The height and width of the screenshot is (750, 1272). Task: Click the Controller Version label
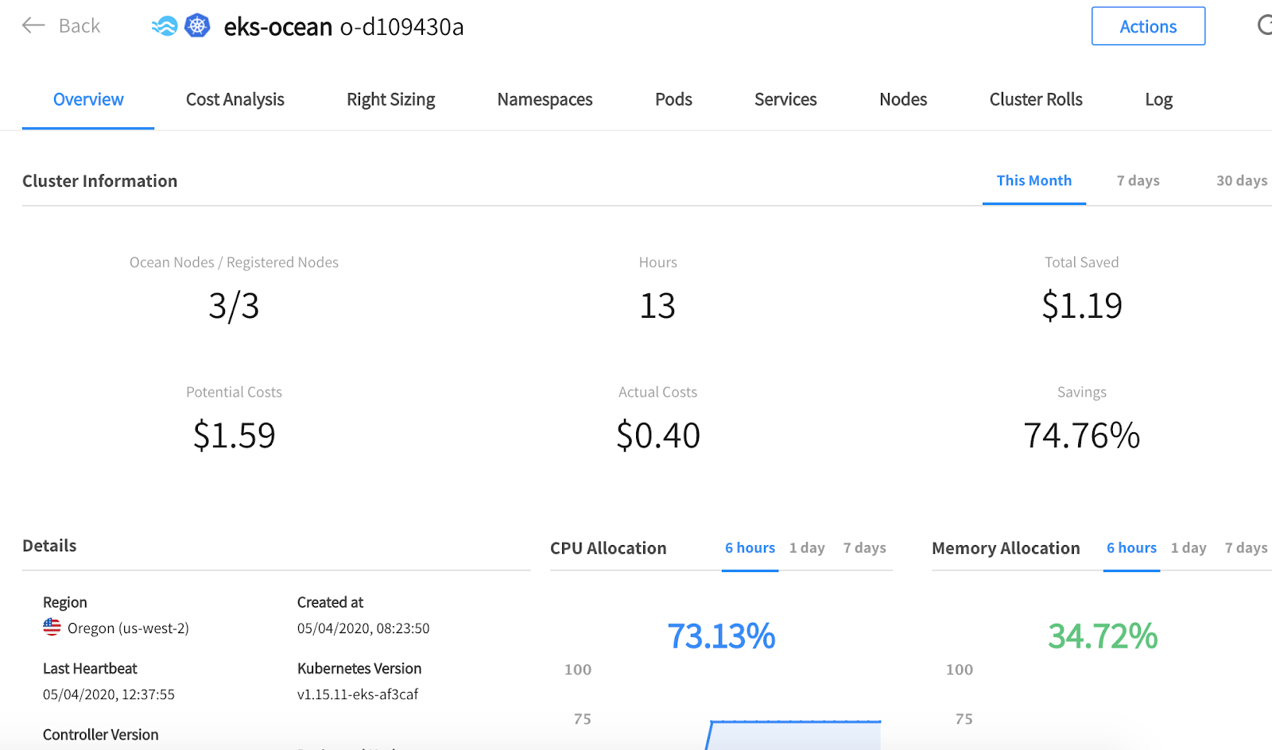(x=101, y=735)
